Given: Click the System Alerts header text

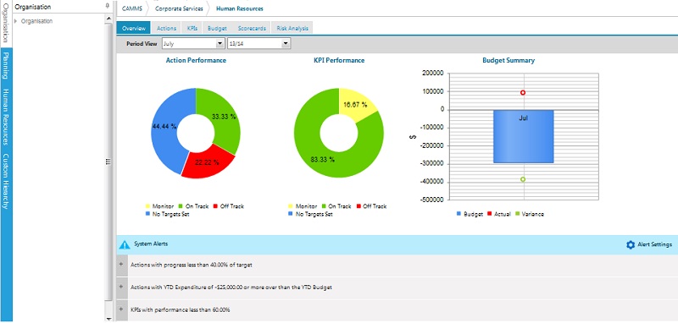Looking at the screenshot, I should (x=151, y=244).
